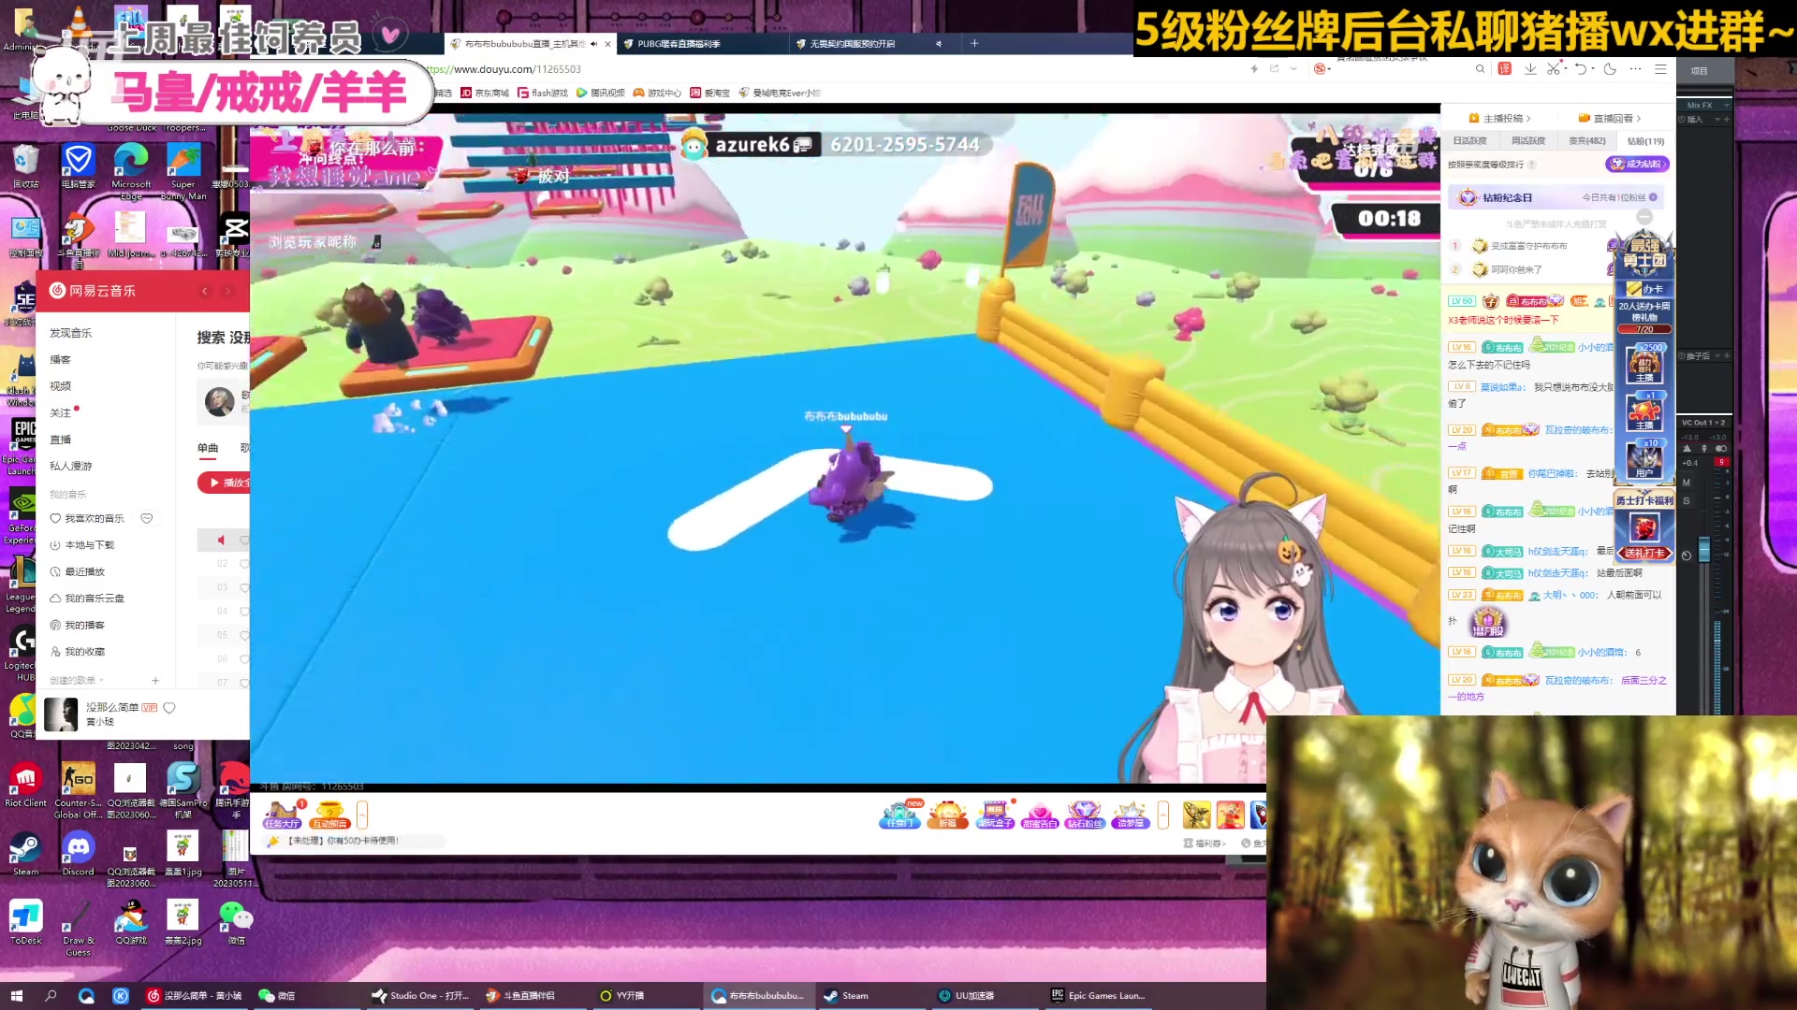
Task: Expand hidden gift icons via orange chevron
Action: pyautogui.click(x=1163, y=815)
